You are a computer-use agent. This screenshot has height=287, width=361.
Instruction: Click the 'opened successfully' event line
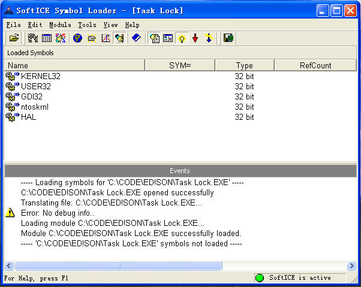pos(117,192)
